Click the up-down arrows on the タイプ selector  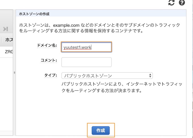[150, 75]
